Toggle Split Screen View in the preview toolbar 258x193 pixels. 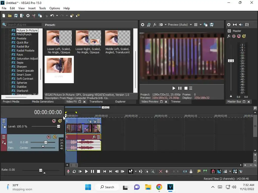161,25
